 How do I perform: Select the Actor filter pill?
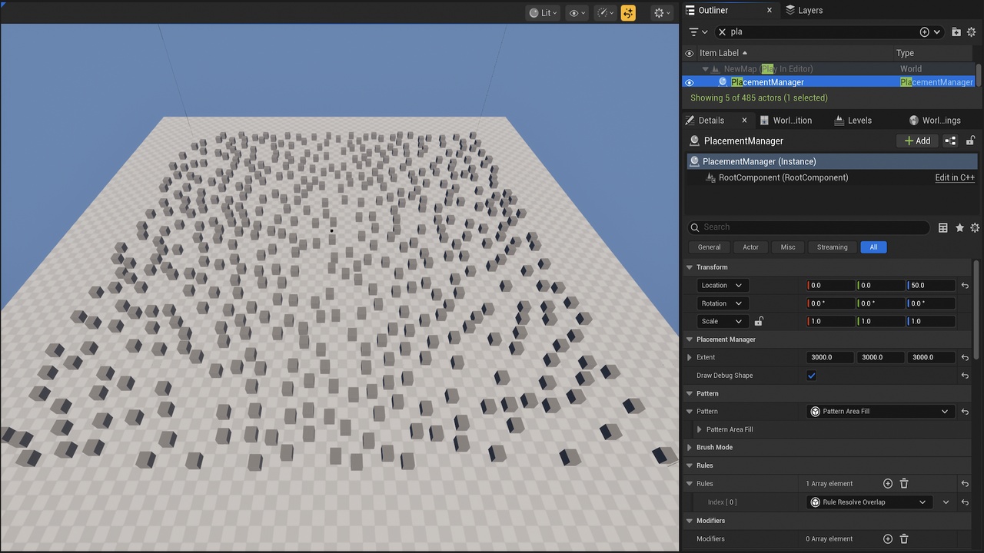[750, 247]
